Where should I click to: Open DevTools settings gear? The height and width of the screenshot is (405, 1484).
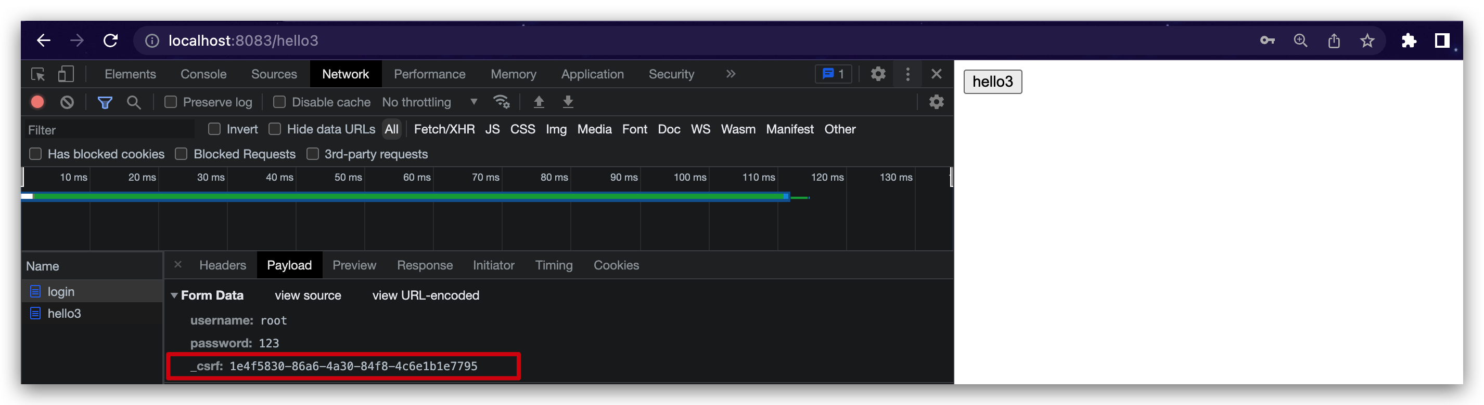pos(877,74)
